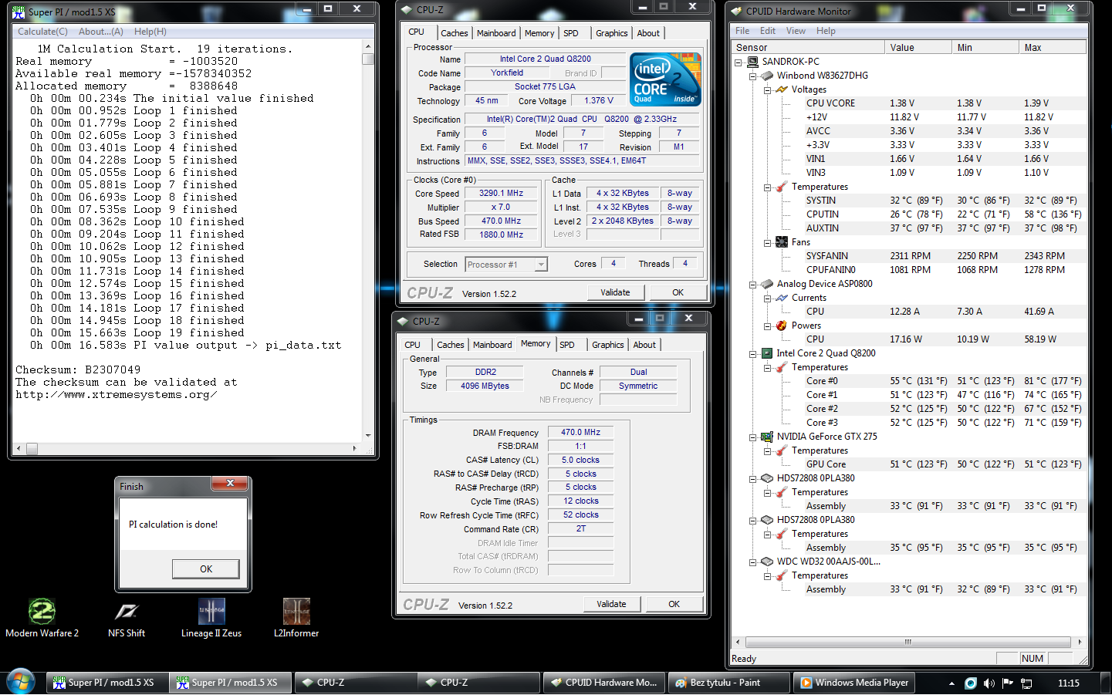Screen dimensions: 1112x695
Task: Collapse the Voltages tree node
Action: coord(768,89)
